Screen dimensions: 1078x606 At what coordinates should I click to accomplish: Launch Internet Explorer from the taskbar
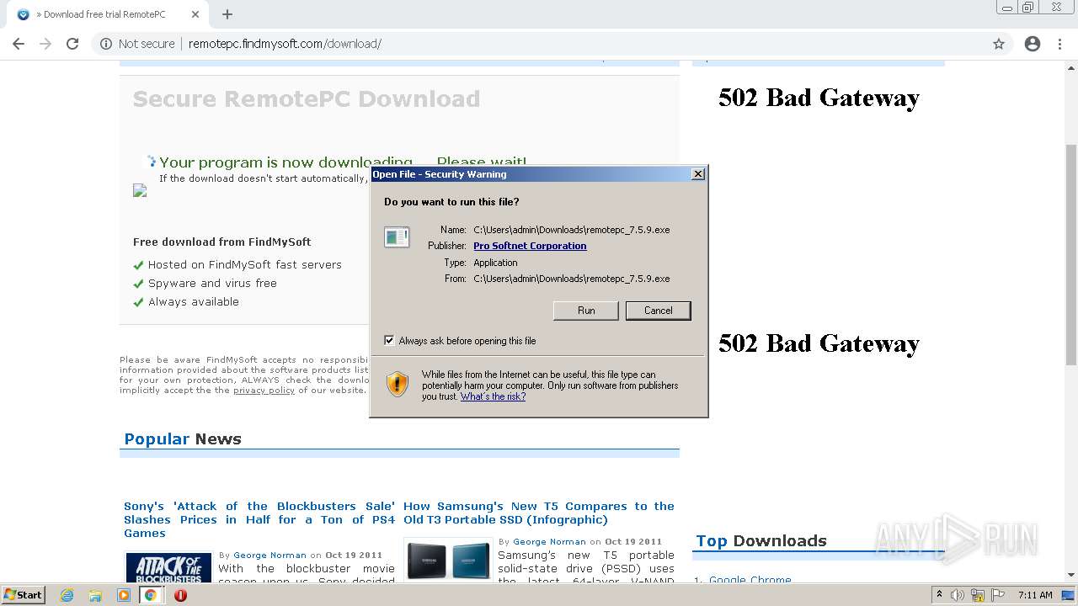pos(67,595)
